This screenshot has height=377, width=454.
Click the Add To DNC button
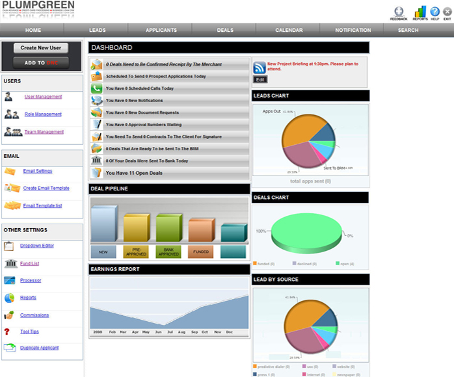(x=41, y=63)
